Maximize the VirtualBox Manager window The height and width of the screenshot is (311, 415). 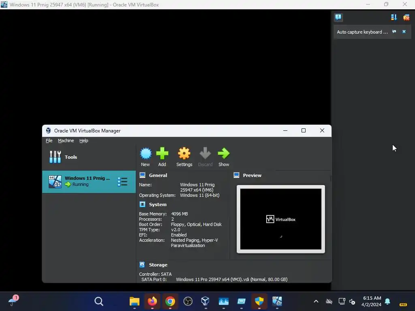tap(304, 131)
